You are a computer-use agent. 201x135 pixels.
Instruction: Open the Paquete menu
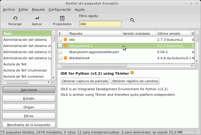tap(38, 10)
